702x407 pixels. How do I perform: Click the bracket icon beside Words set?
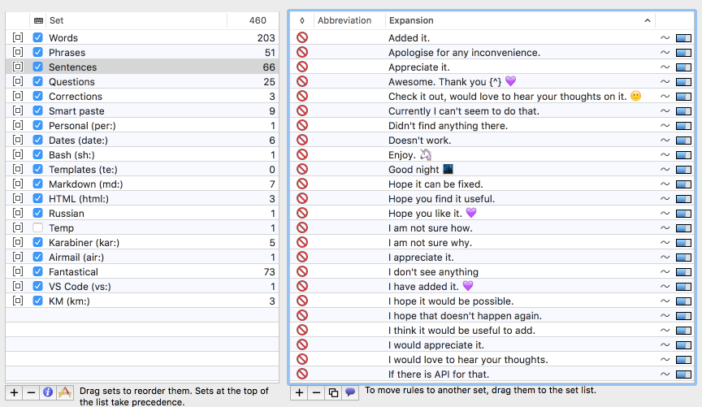(17, 37)
